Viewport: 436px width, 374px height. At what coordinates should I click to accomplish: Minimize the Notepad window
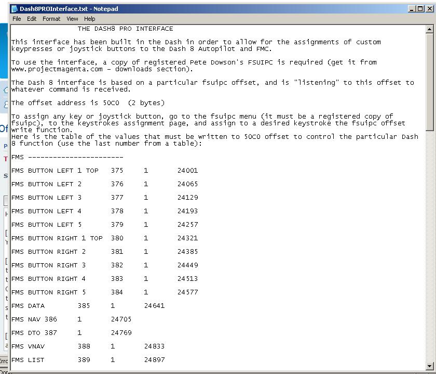tap(412, 9)
